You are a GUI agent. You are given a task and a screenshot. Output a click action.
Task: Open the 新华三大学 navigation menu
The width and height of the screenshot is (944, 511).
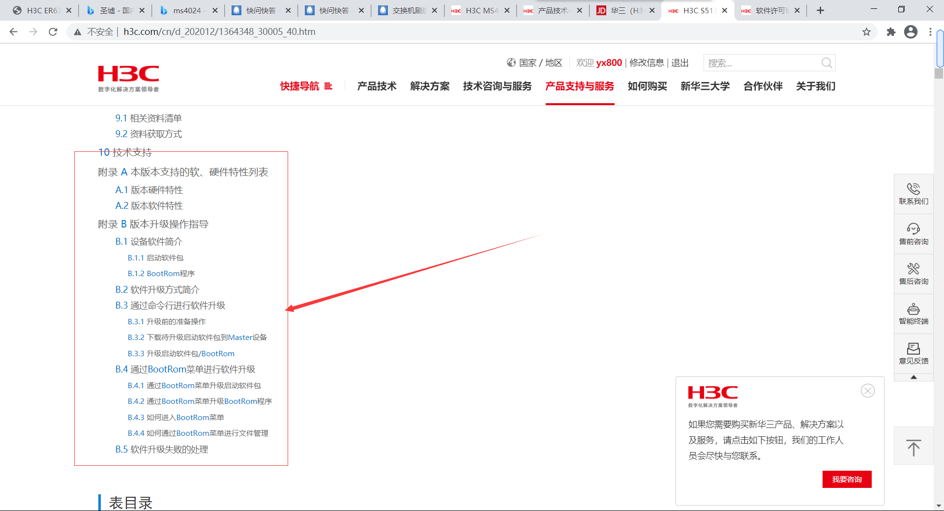coord(705,86)
